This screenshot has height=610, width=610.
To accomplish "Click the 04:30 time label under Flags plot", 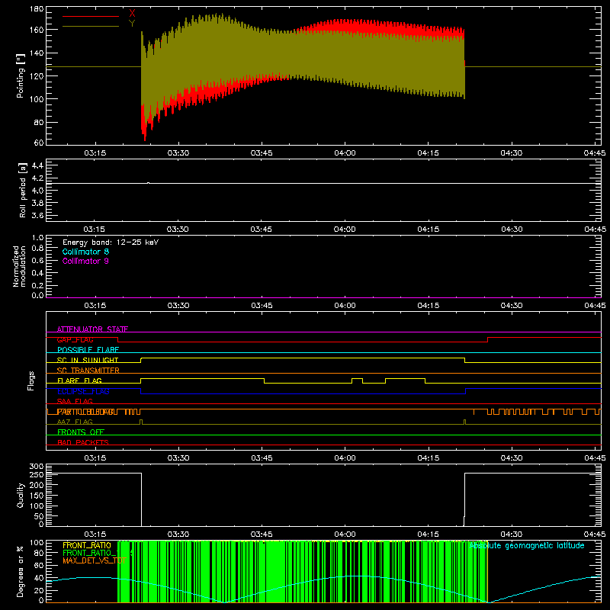I will click(511, 458).
